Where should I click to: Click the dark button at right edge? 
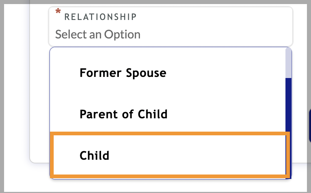(310, 126)
